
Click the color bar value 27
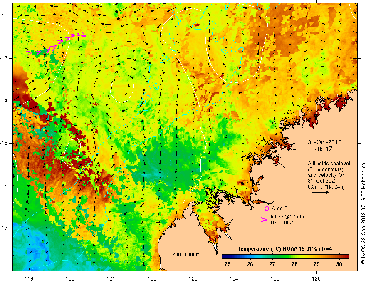pyautogui.click(x=272, y=264)
